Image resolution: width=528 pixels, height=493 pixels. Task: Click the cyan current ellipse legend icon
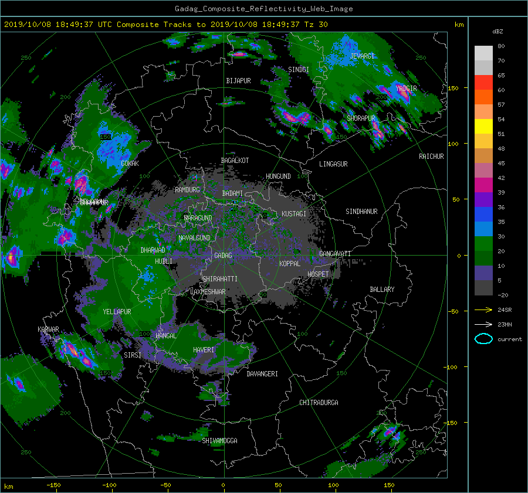tap(483, 339)
